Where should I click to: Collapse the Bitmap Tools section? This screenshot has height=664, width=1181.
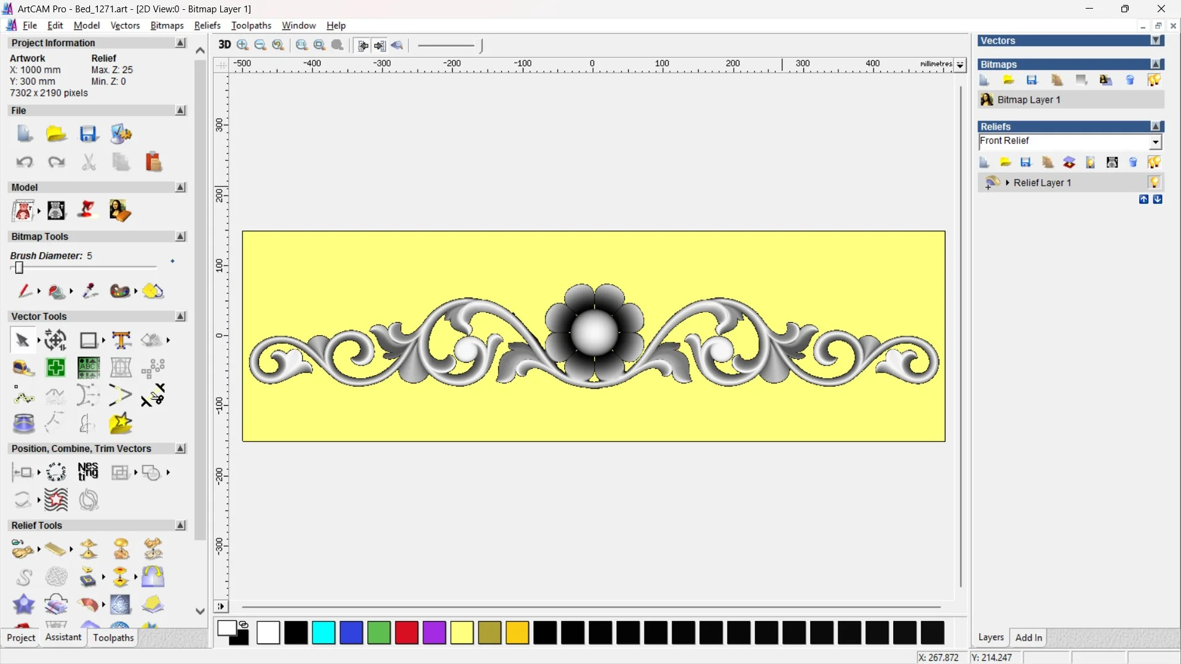click(180, 237)
